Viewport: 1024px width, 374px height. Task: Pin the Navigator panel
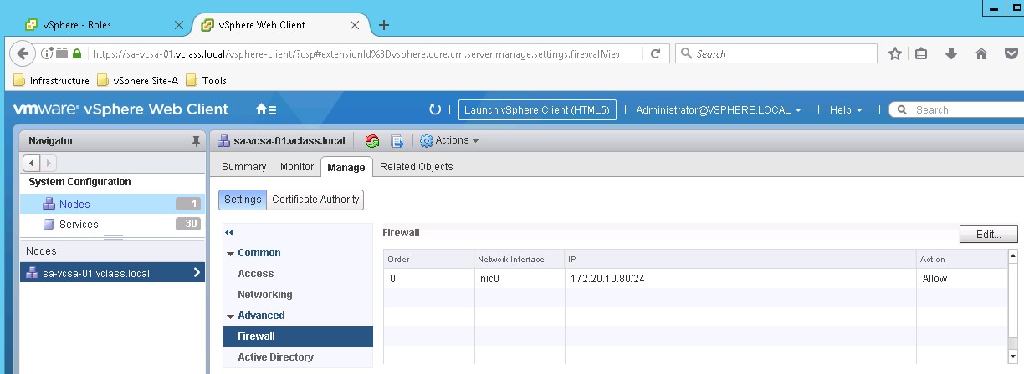(196, 141)
